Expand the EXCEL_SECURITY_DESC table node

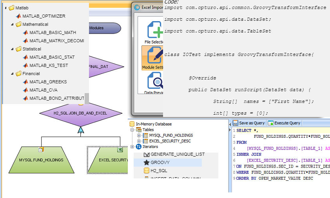point(139,141)
